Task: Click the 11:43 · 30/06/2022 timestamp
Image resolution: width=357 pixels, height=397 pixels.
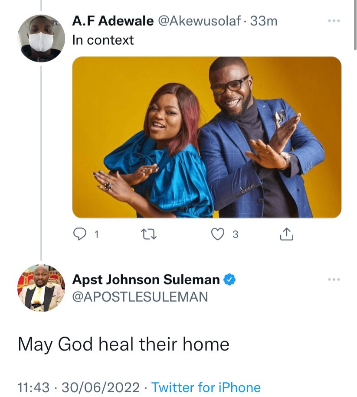Action: (79, 387)
